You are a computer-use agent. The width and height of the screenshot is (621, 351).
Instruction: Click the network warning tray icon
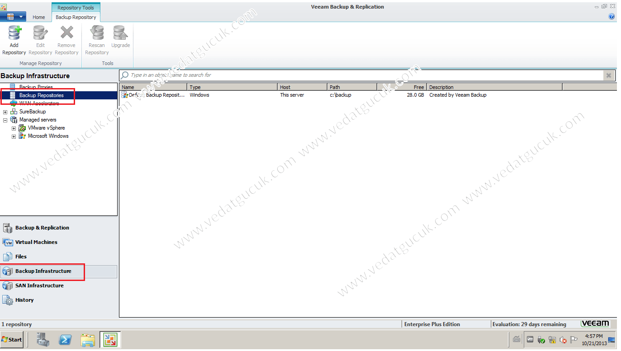click(x=552, y=340)
